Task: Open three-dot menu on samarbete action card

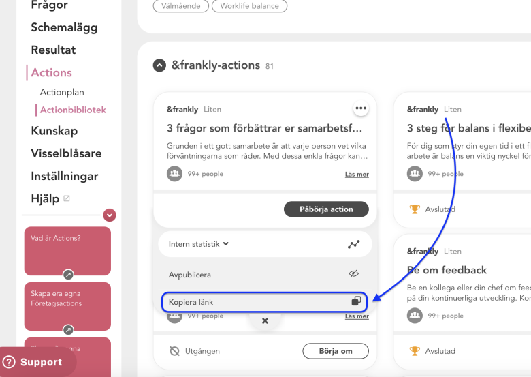Action: [x=361, y=108]
